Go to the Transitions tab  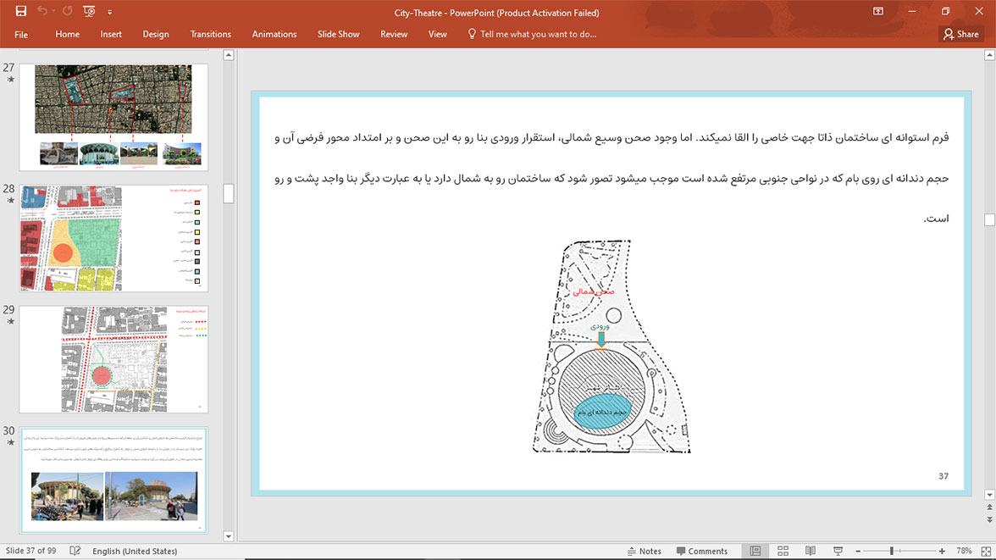click(x=211, y=35)
